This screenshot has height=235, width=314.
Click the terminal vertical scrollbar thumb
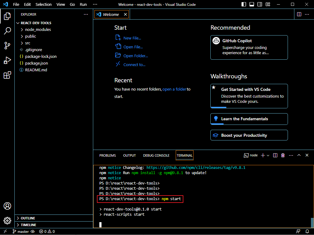point(312,223)
